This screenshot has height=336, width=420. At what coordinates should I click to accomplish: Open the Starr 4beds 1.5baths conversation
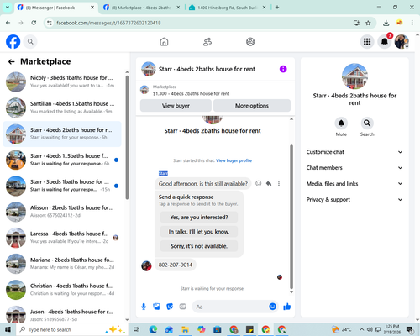point(62,160)
